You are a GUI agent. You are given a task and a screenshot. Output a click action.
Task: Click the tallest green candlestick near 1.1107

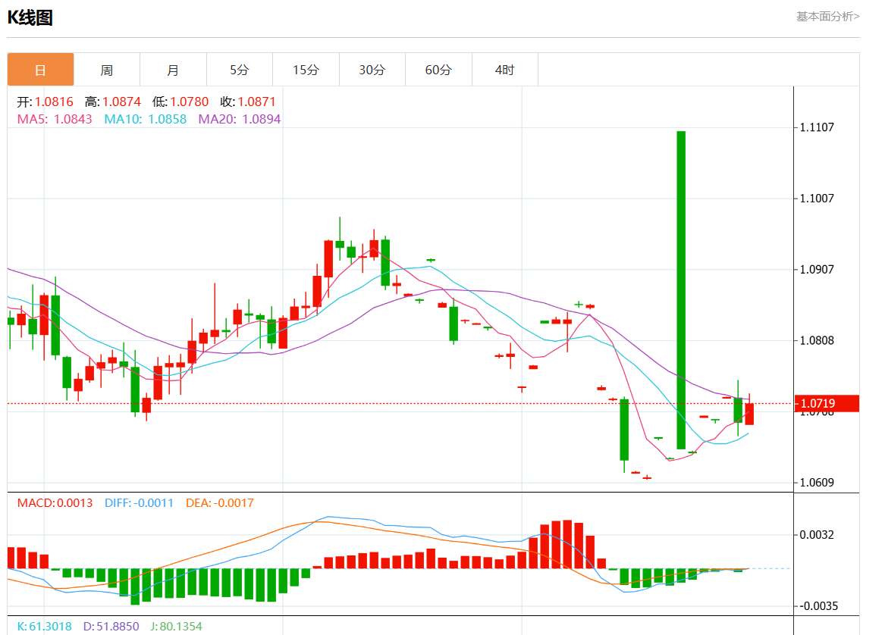click(681, 290)
